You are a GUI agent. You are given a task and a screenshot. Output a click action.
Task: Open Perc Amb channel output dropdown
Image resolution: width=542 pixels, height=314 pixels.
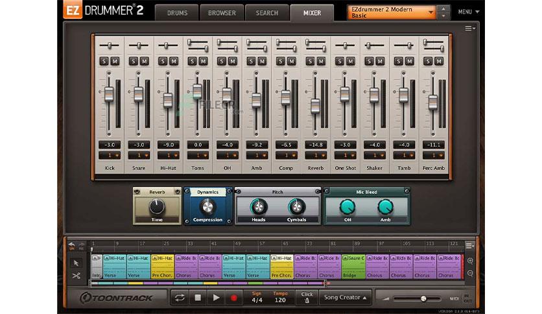434,156
